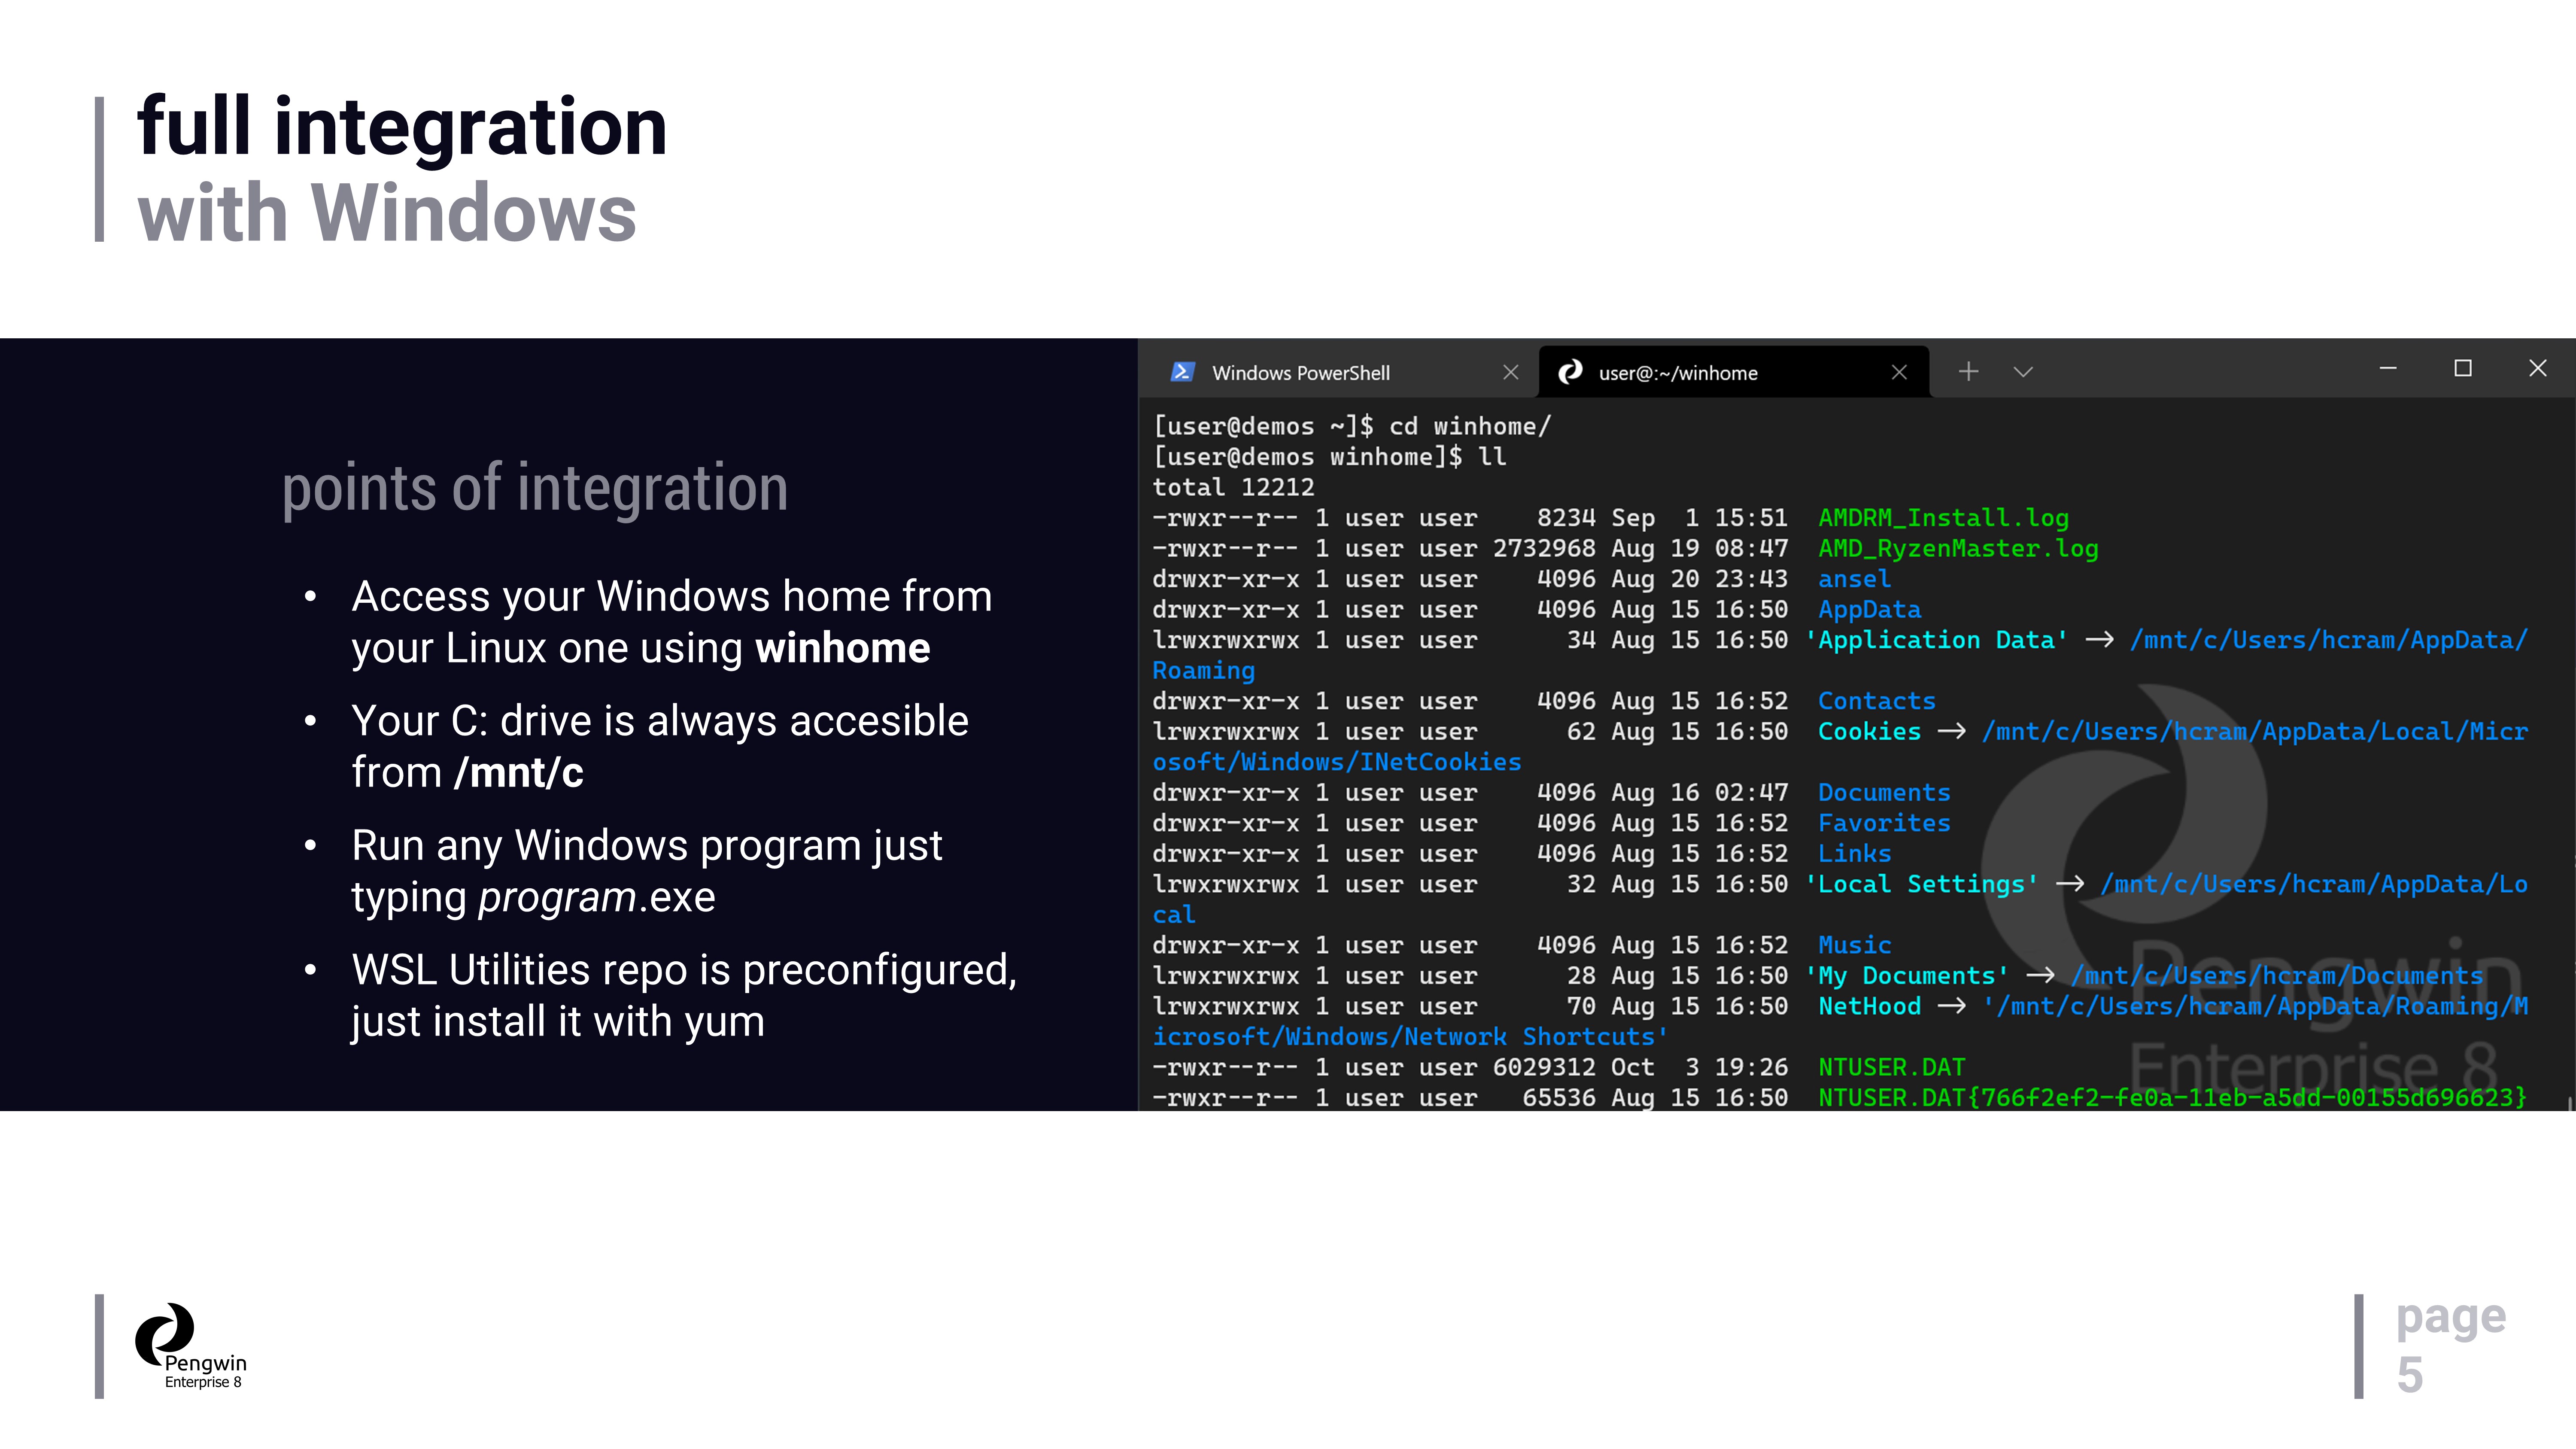Maximize the terminal window

point(2463,369)
